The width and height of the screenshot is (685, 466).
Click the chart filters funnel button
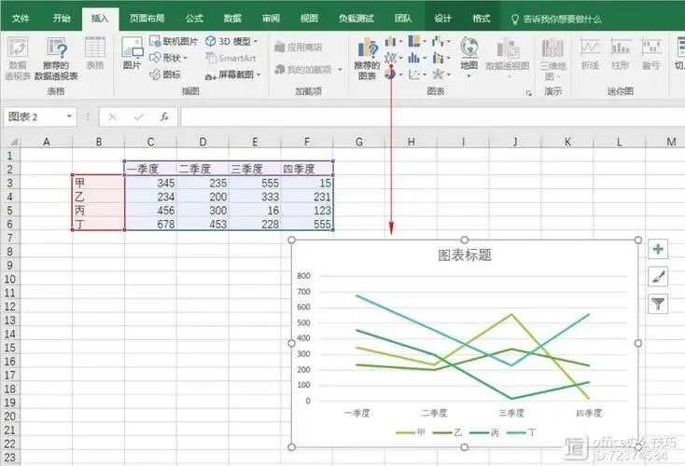[658, 303]
